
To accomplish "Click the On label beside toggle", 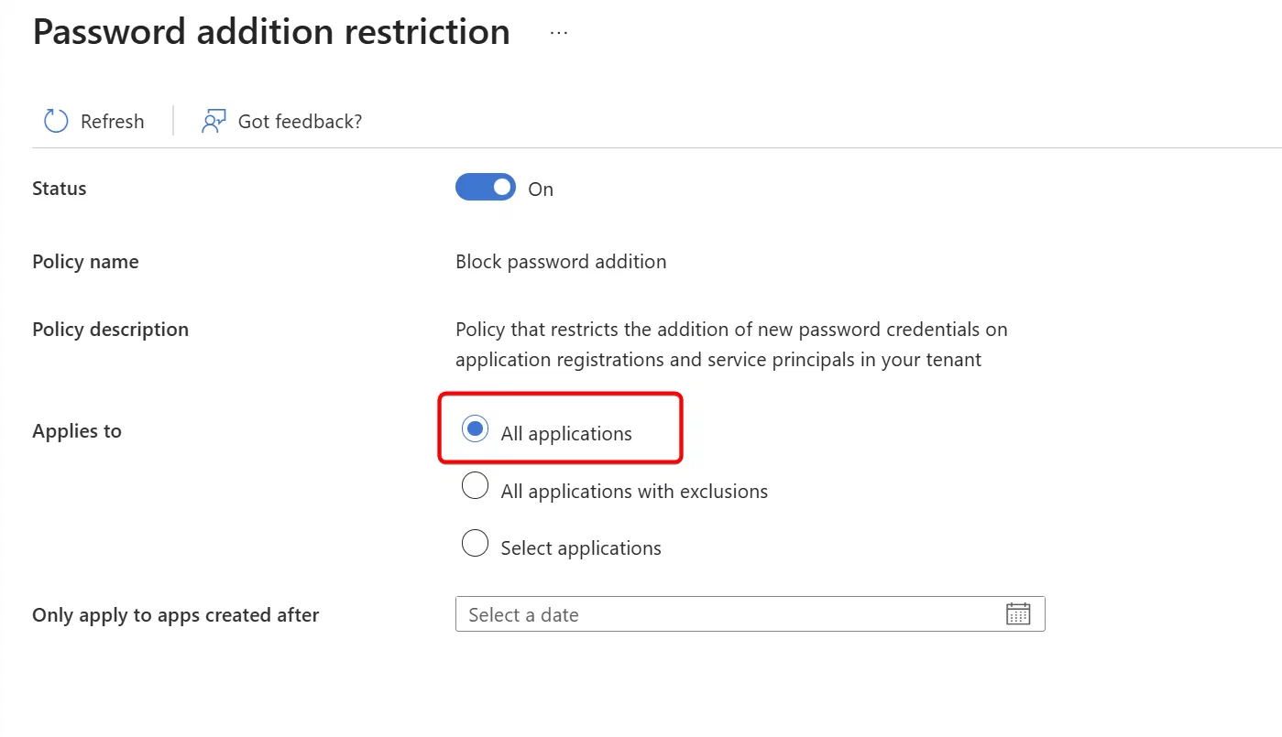I will click(x=541, y=190).
